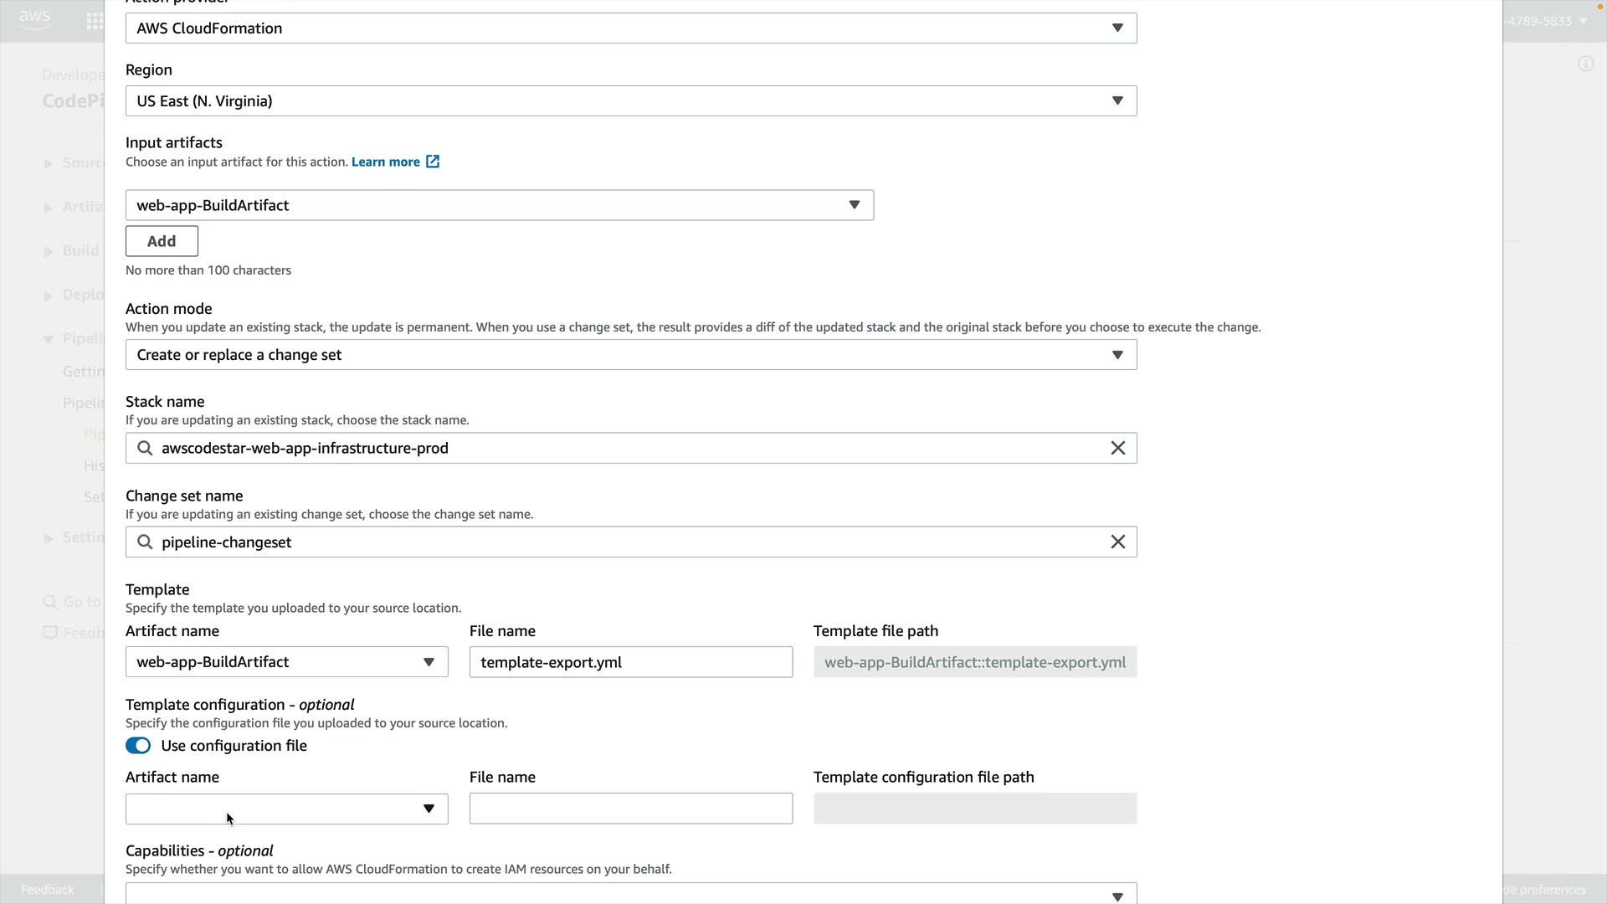This screenshot has height=904, width=1607.
Task: Expand the Region US East dropdown
Action: (x=630, y=101)
